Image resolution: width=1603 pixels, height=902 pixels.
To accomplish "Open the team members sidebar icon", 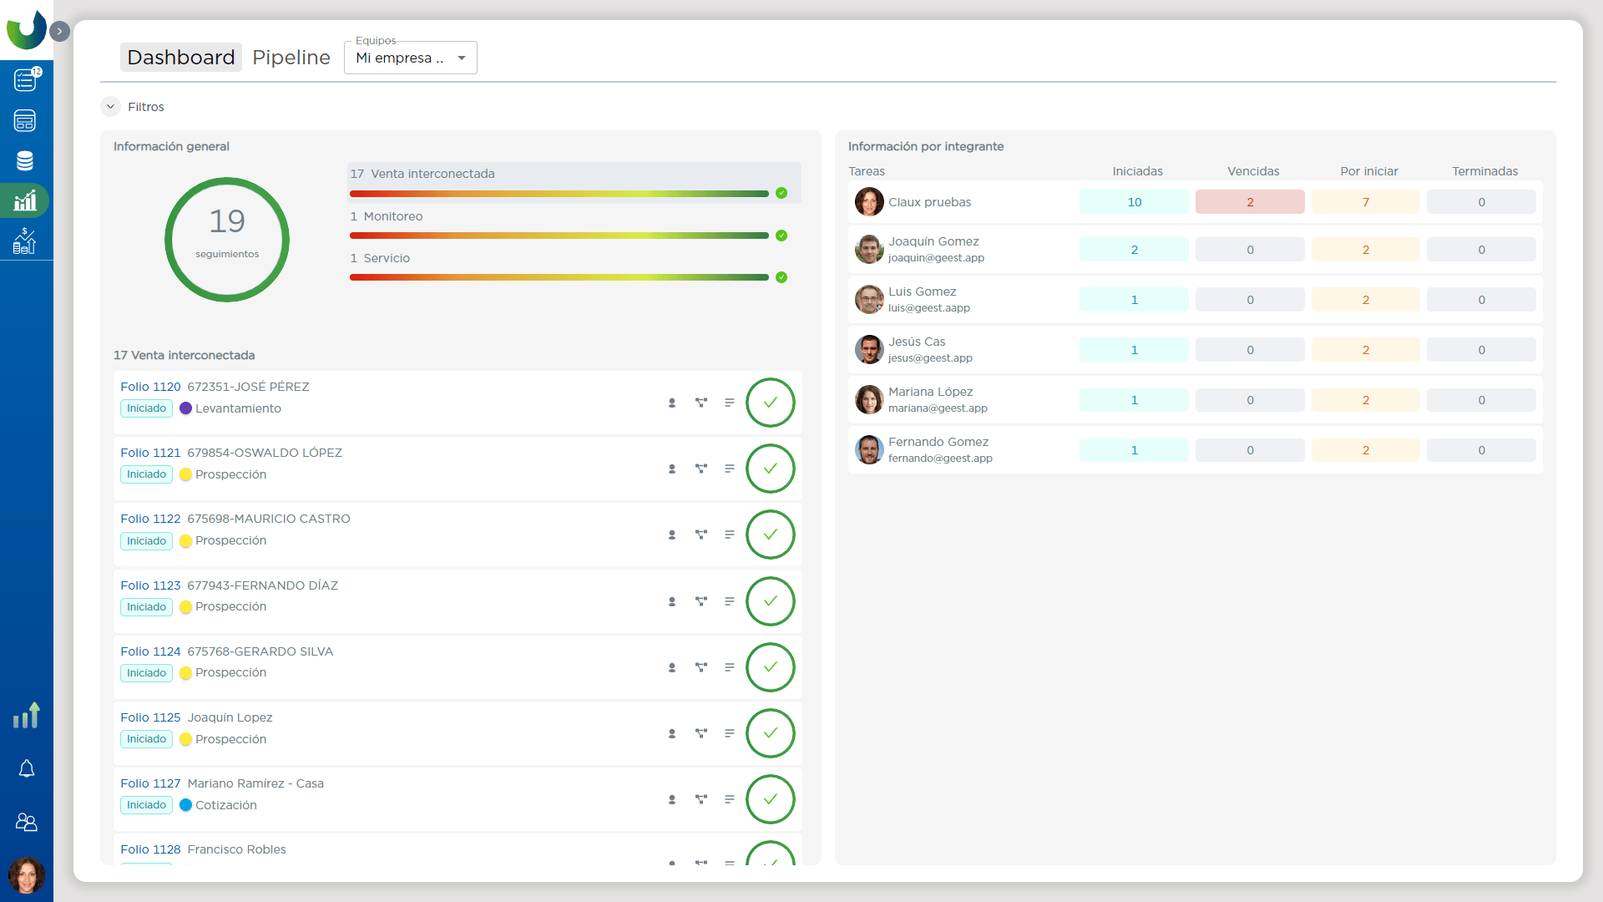I will (x=27, y=823).
